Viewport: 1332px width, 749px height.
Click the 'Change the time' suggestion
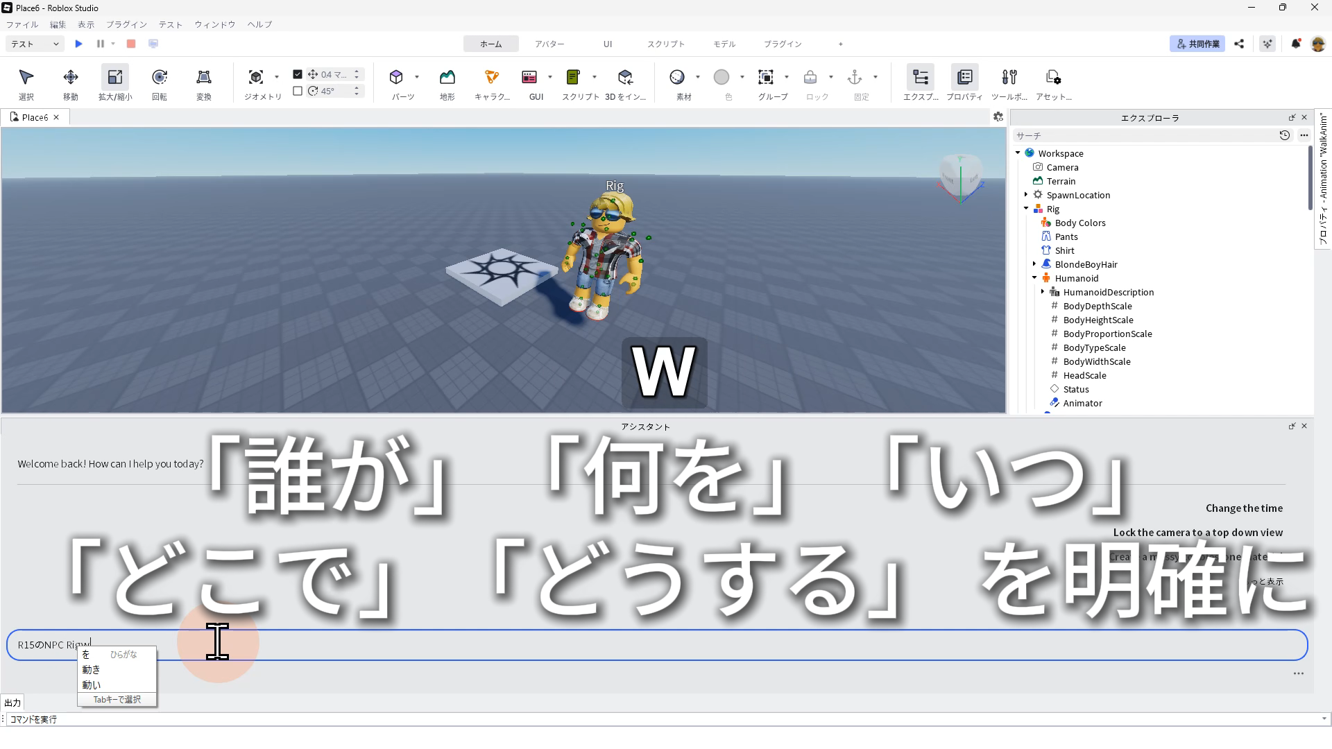pyautogui.click(x=1243, y=508)
